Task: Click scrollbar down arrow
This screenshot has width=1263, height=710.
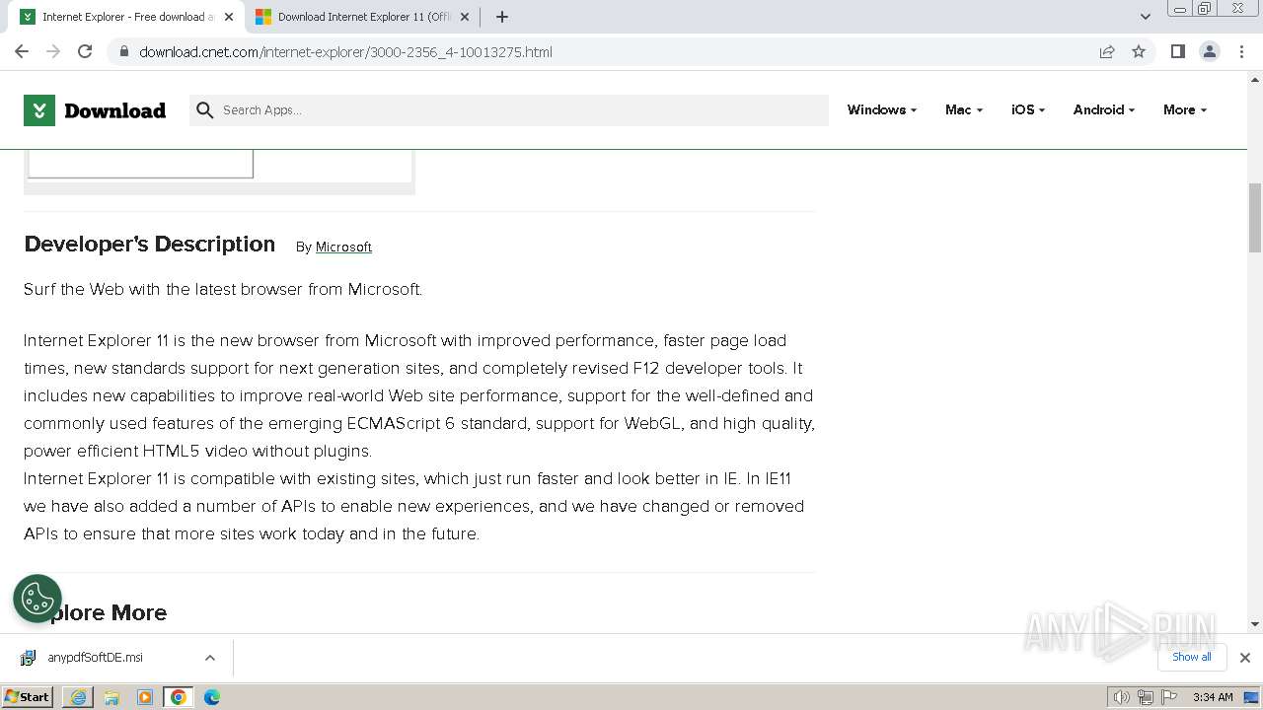Action: [x=1255, y=623]
